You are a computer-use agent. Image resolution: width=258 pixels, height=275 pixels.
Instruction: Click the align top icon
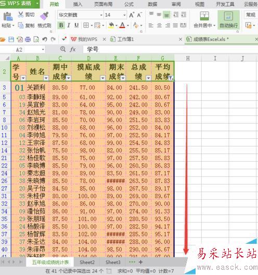pos(151,14)
